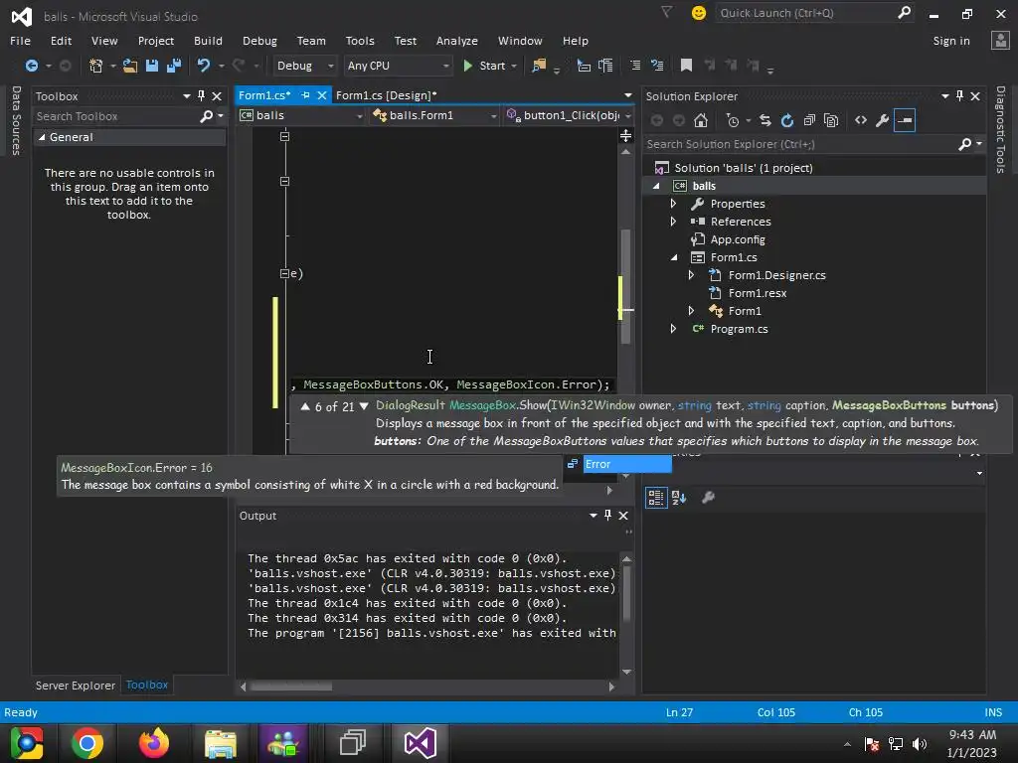Viewport: 1018px width, 763px height.
Task: Click the Sign in account avatar icon
Action: pyautogui.click(x=1000, y=40)
